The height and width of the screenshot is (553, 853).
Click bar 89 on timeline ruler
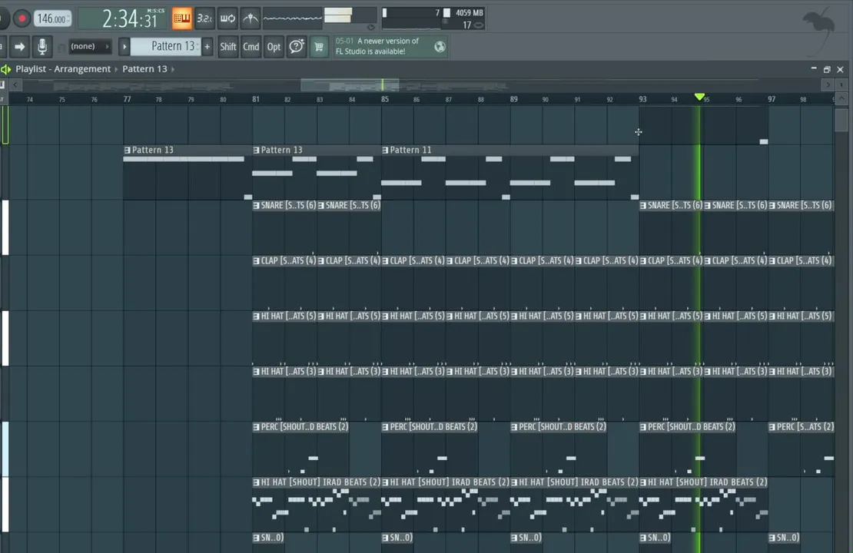513,99
